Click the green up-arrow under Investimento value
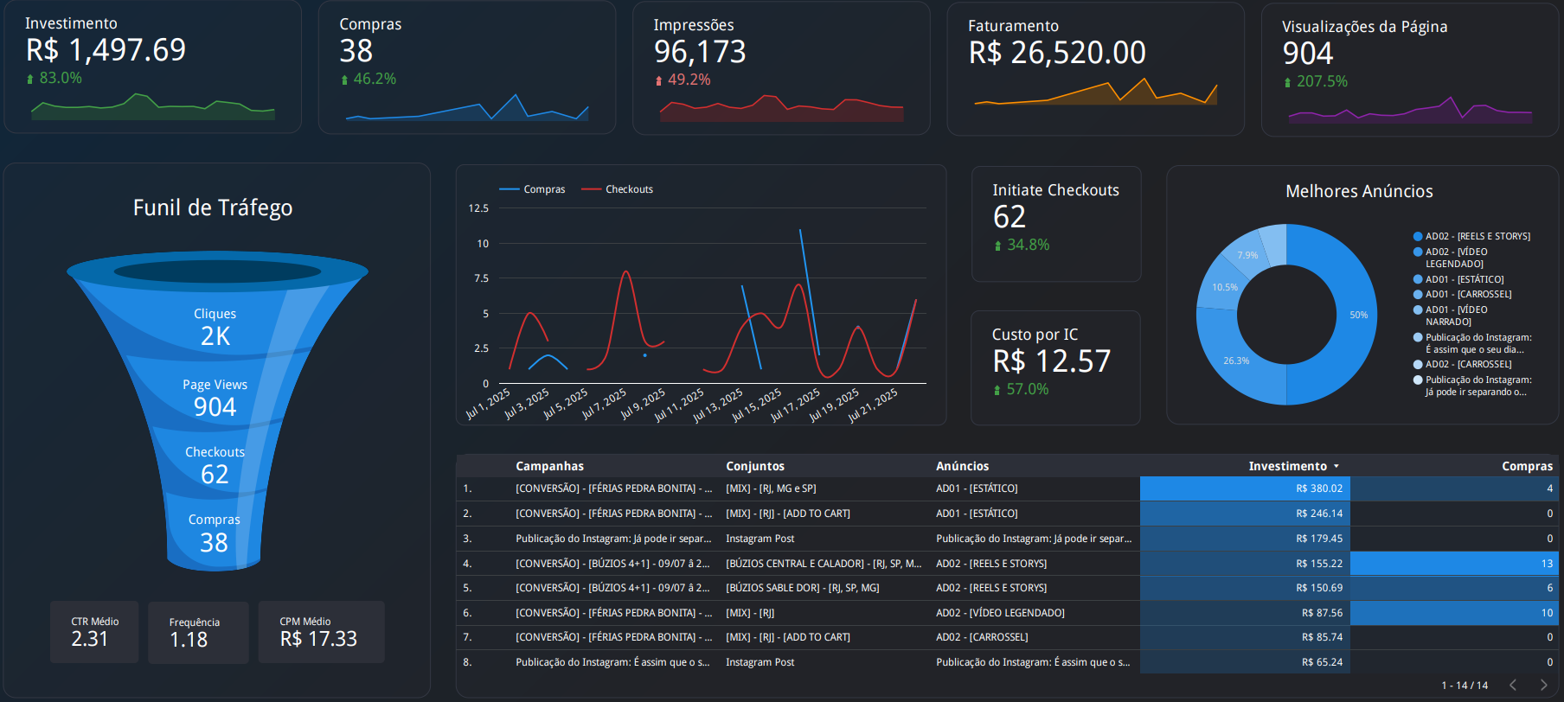Image resolution: width=1564 pixels, height=702 pixels. tap(30, 79)
